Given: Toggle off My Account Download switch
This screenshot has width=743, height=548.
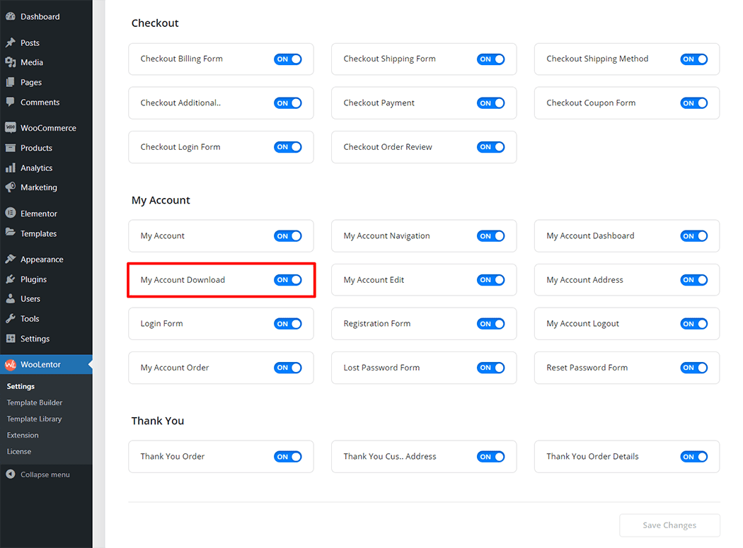Looking at the screenshot, I should tap(287, 280).
